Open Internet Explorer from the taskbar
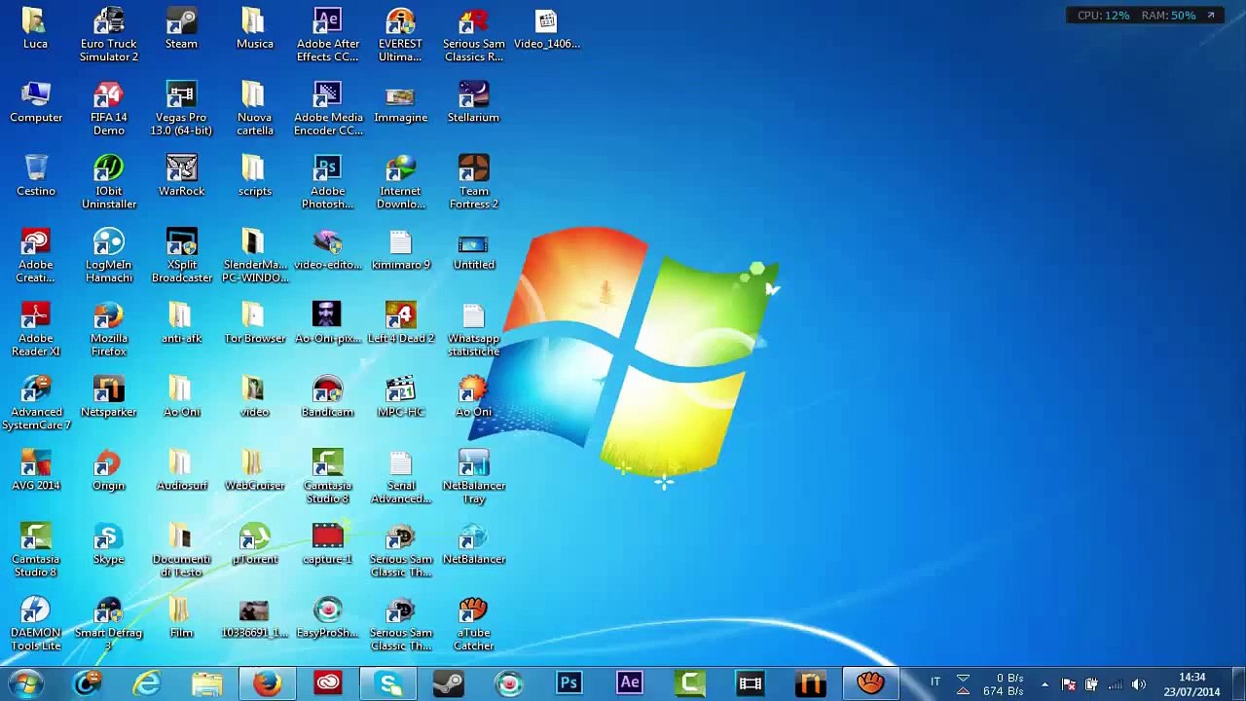Screen dimensions: 1246x701 tap(147, 683)
